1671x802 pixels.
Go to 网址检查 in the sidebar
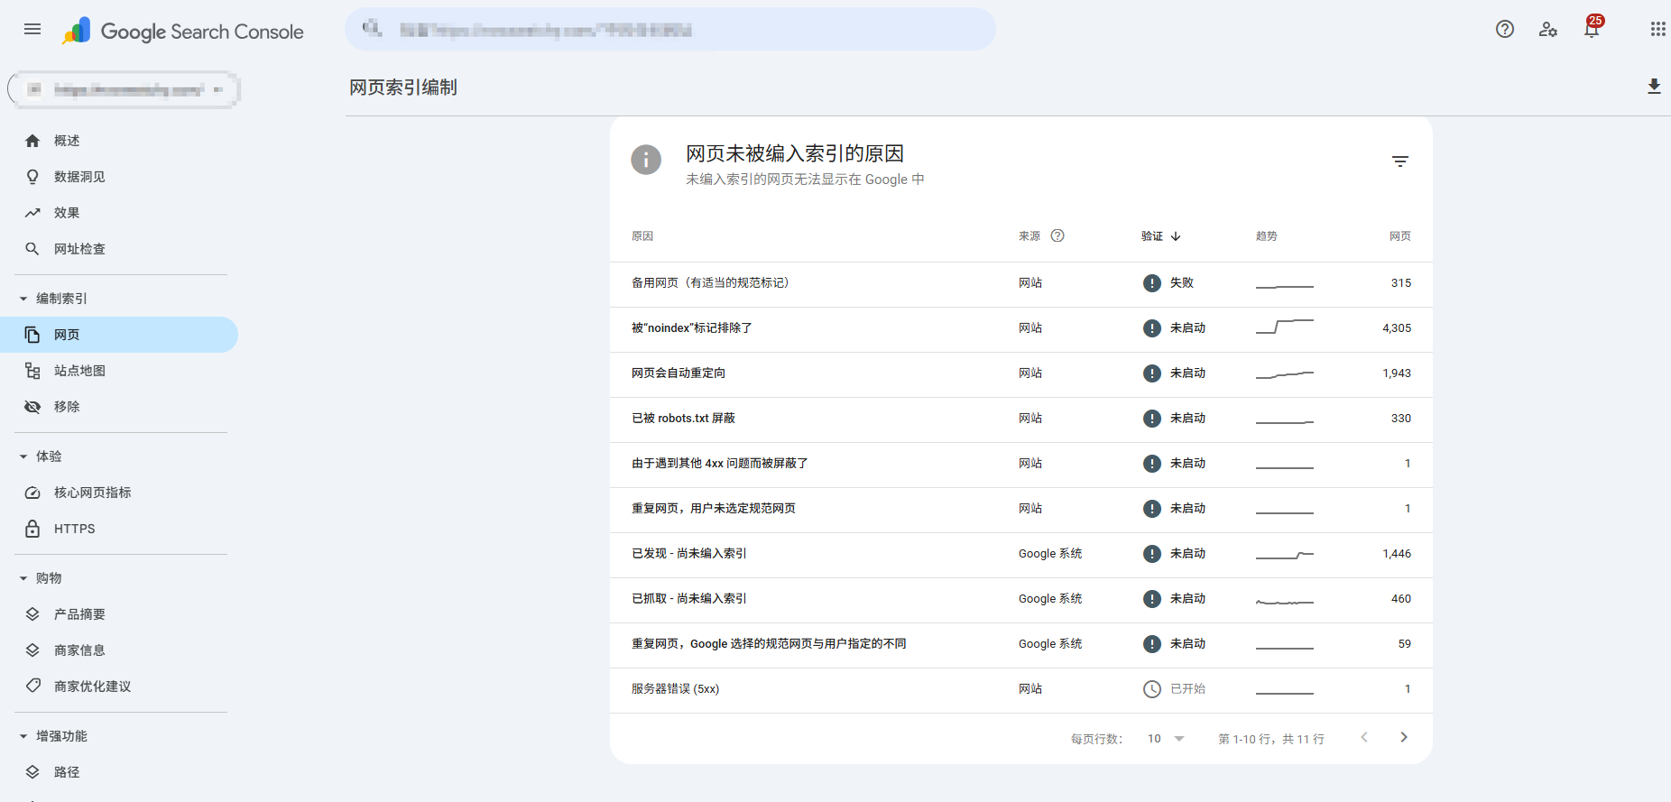[79, 249]
